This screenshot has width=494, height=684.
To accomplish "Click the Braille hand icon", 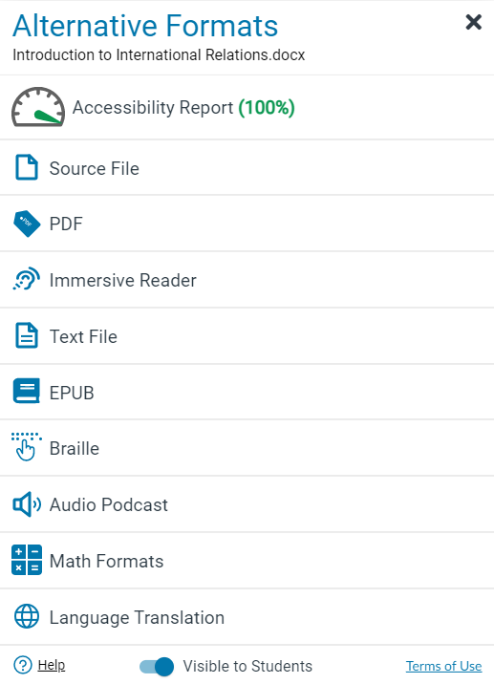I will click(x=26, y=447).
